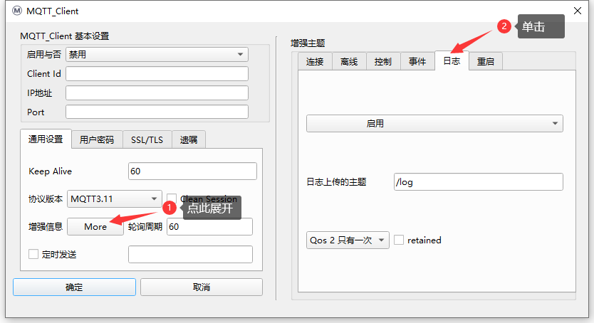Open the 启用与否 dropdown showing 禁用
Image resolution: width=594 pixels, height=323 pixels.
pos(157,55)
